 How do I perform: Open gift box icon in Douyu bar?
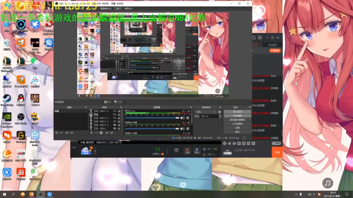coord(176,150)
